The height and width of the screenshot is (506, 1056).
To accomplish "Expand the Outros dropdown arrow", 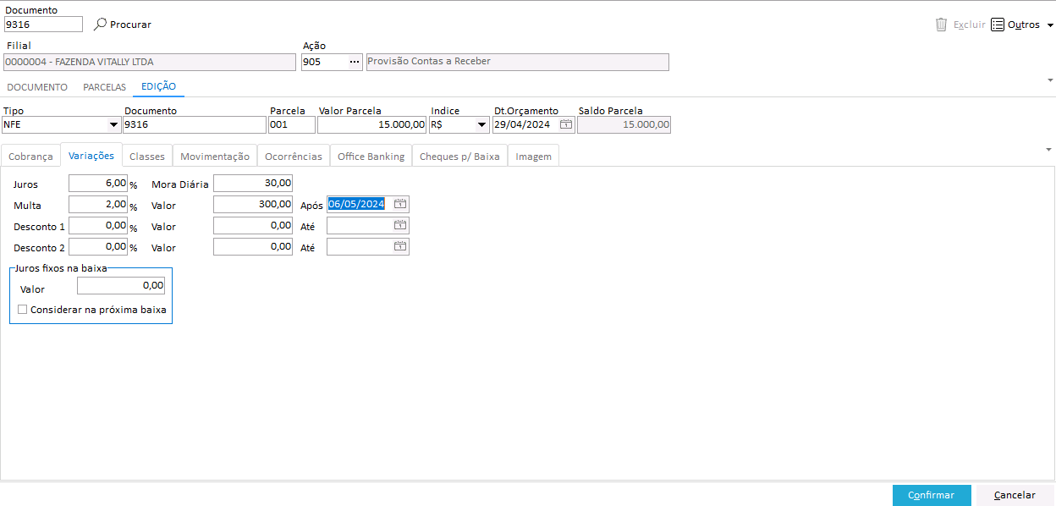I will pos(1049,25).
